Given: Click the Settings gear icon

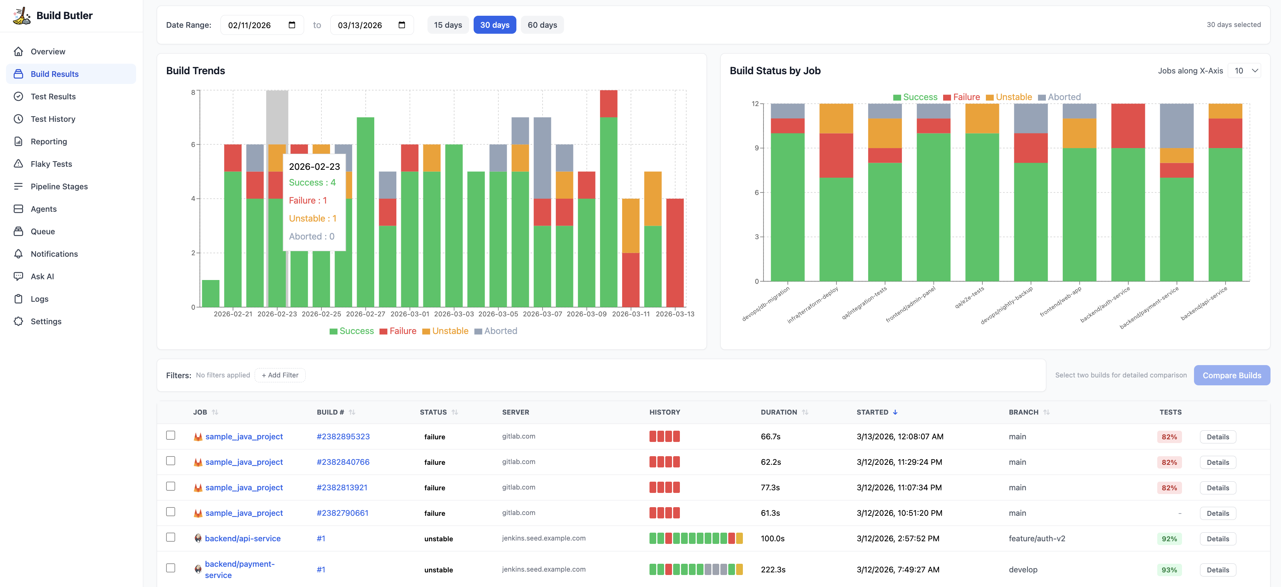Looking at the screenshot, I should point(18,321).
